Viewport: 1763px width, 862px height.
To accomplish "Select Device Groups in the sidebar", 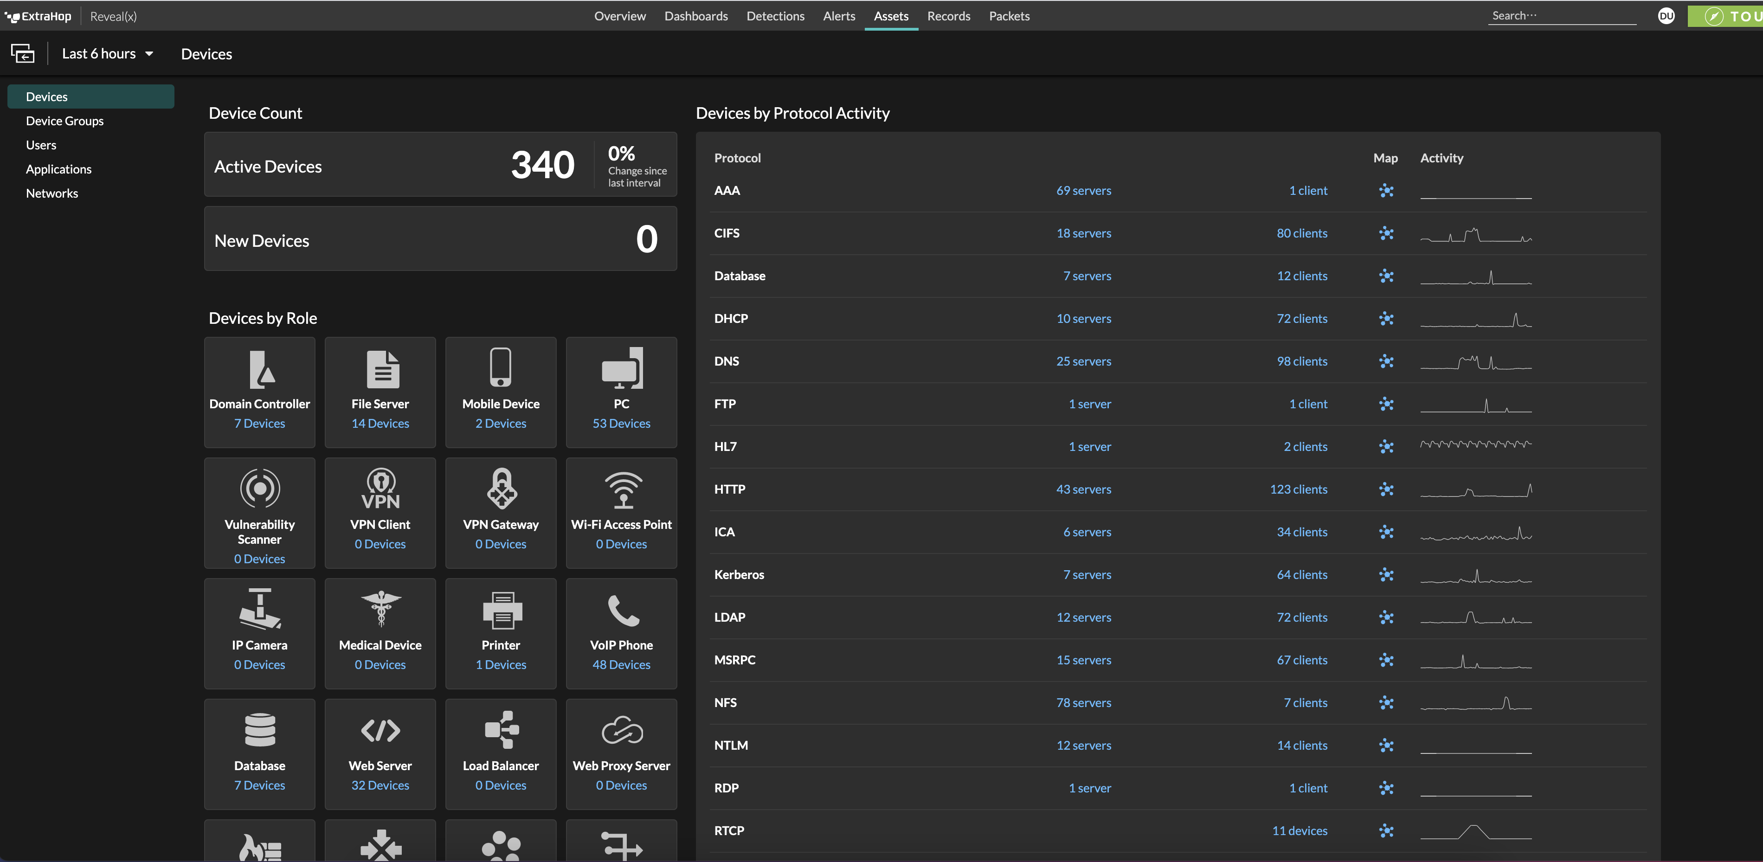I will pyautogui.click(x=65, y=121).
